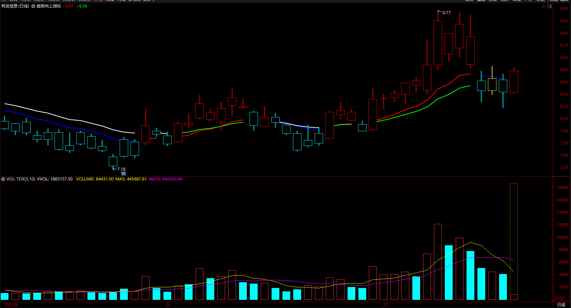Click the diamond icon at chart top right

543,6
